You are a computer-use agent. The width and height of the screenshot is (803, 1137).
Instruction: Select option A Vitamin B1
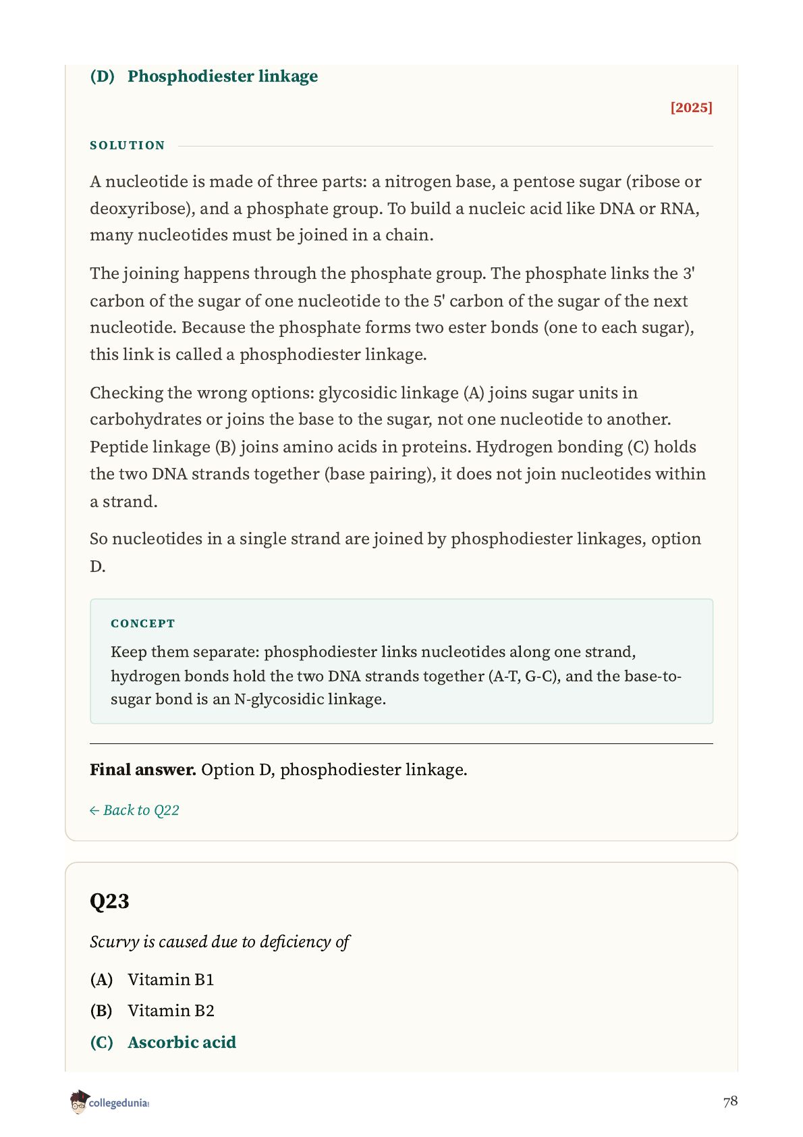pyautogui.click(x=152, y=980)
